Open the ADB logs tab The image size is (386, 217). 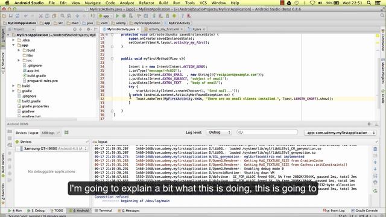50,133
